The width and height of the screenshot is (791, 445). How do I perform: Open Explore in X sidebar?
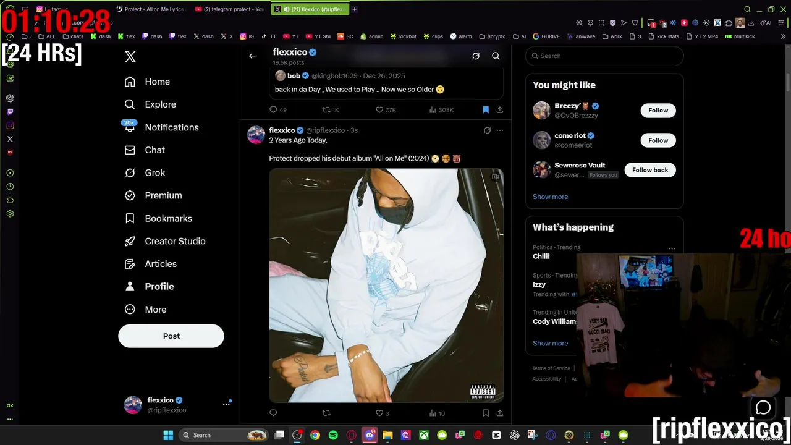click(150, 104)
